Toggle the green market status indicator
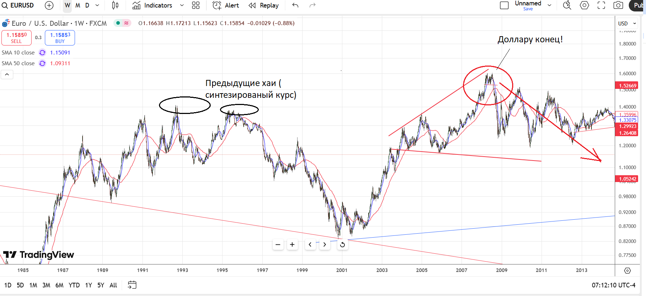The height and width of the screenshot is (296, 646). [118, 23]
